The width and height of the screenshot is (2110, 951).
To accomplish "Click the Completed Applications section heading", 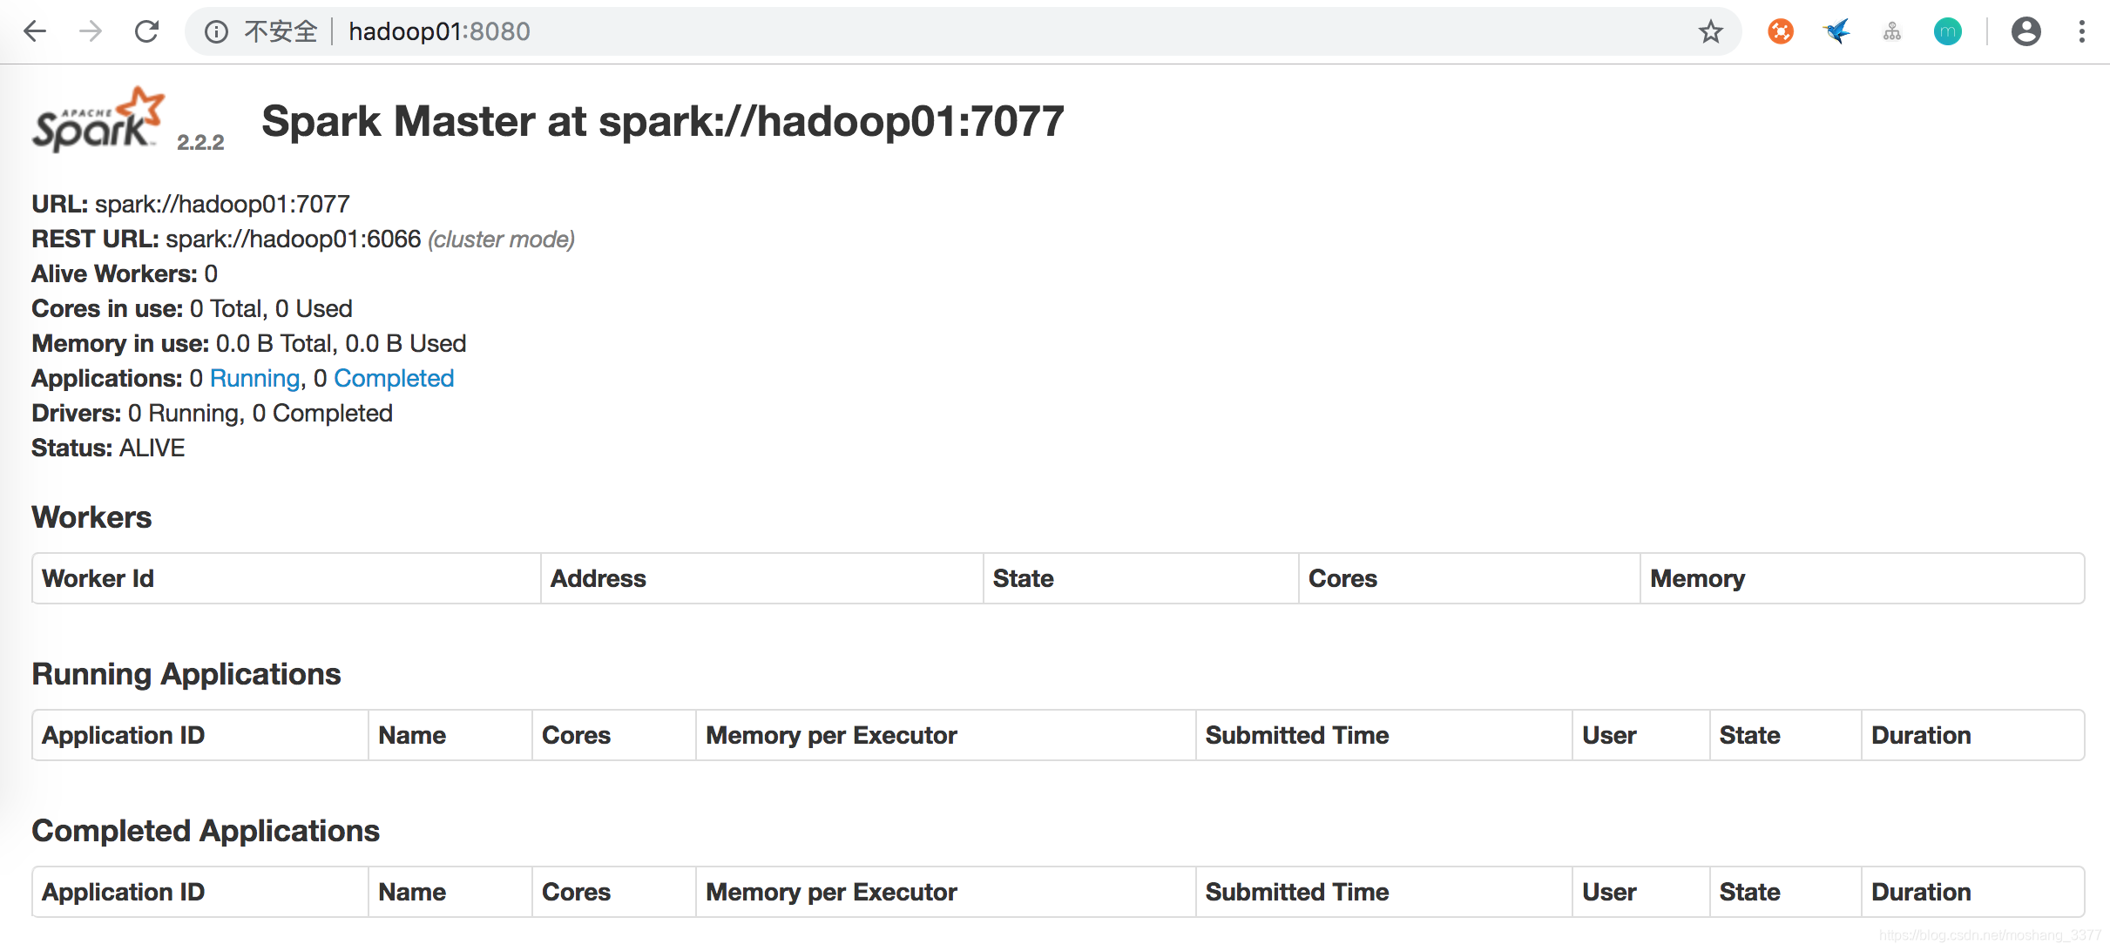I will 206,831.
